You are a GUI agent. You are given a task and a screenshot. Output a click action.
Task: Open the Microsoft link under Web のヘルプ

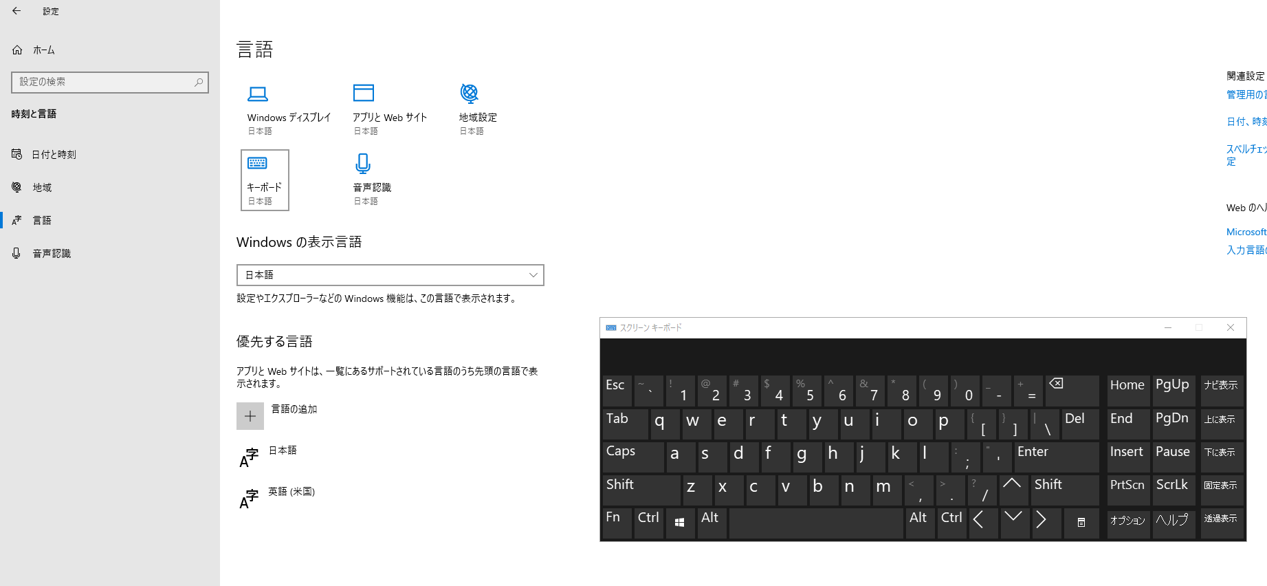pyautogui.click(x=1246, y=232)
